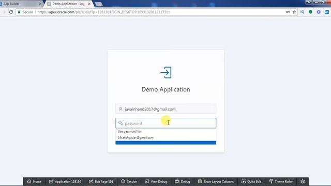Image resolution: width=331 pixels, height=186 pixels.
Task: Select the Demo Application browser tab
Action: (68, 4)
